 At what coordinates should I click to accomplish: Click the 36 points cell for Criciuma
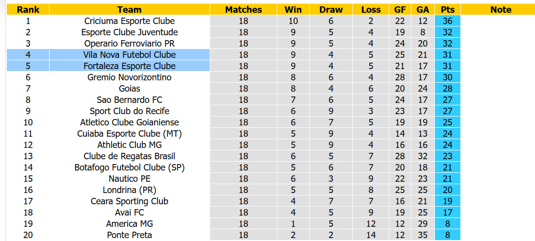tap(448, 21)
